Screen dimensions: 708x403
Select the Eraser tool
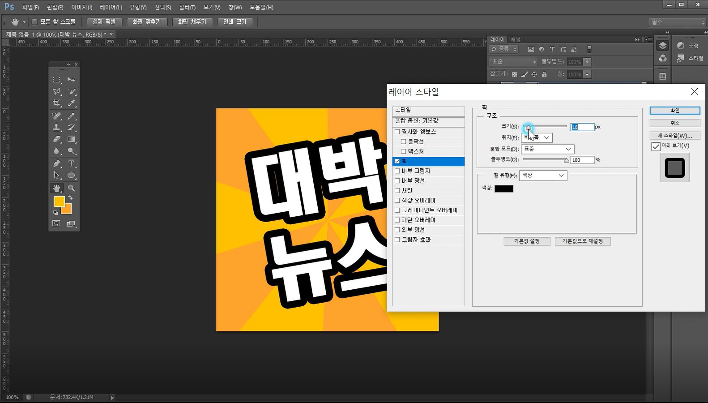click(x=56, y=139)
